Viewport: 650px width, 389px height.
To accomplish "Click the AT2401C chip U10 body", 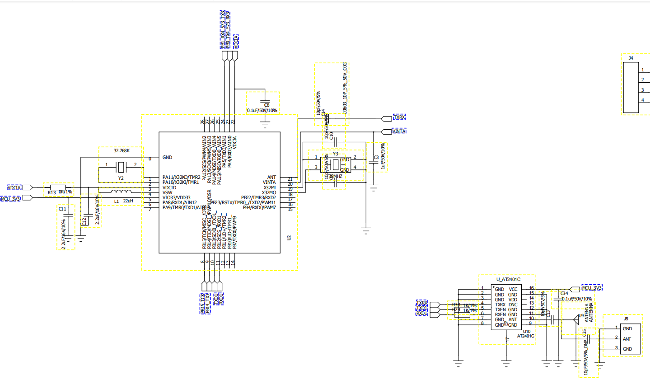I will [506, 307].
